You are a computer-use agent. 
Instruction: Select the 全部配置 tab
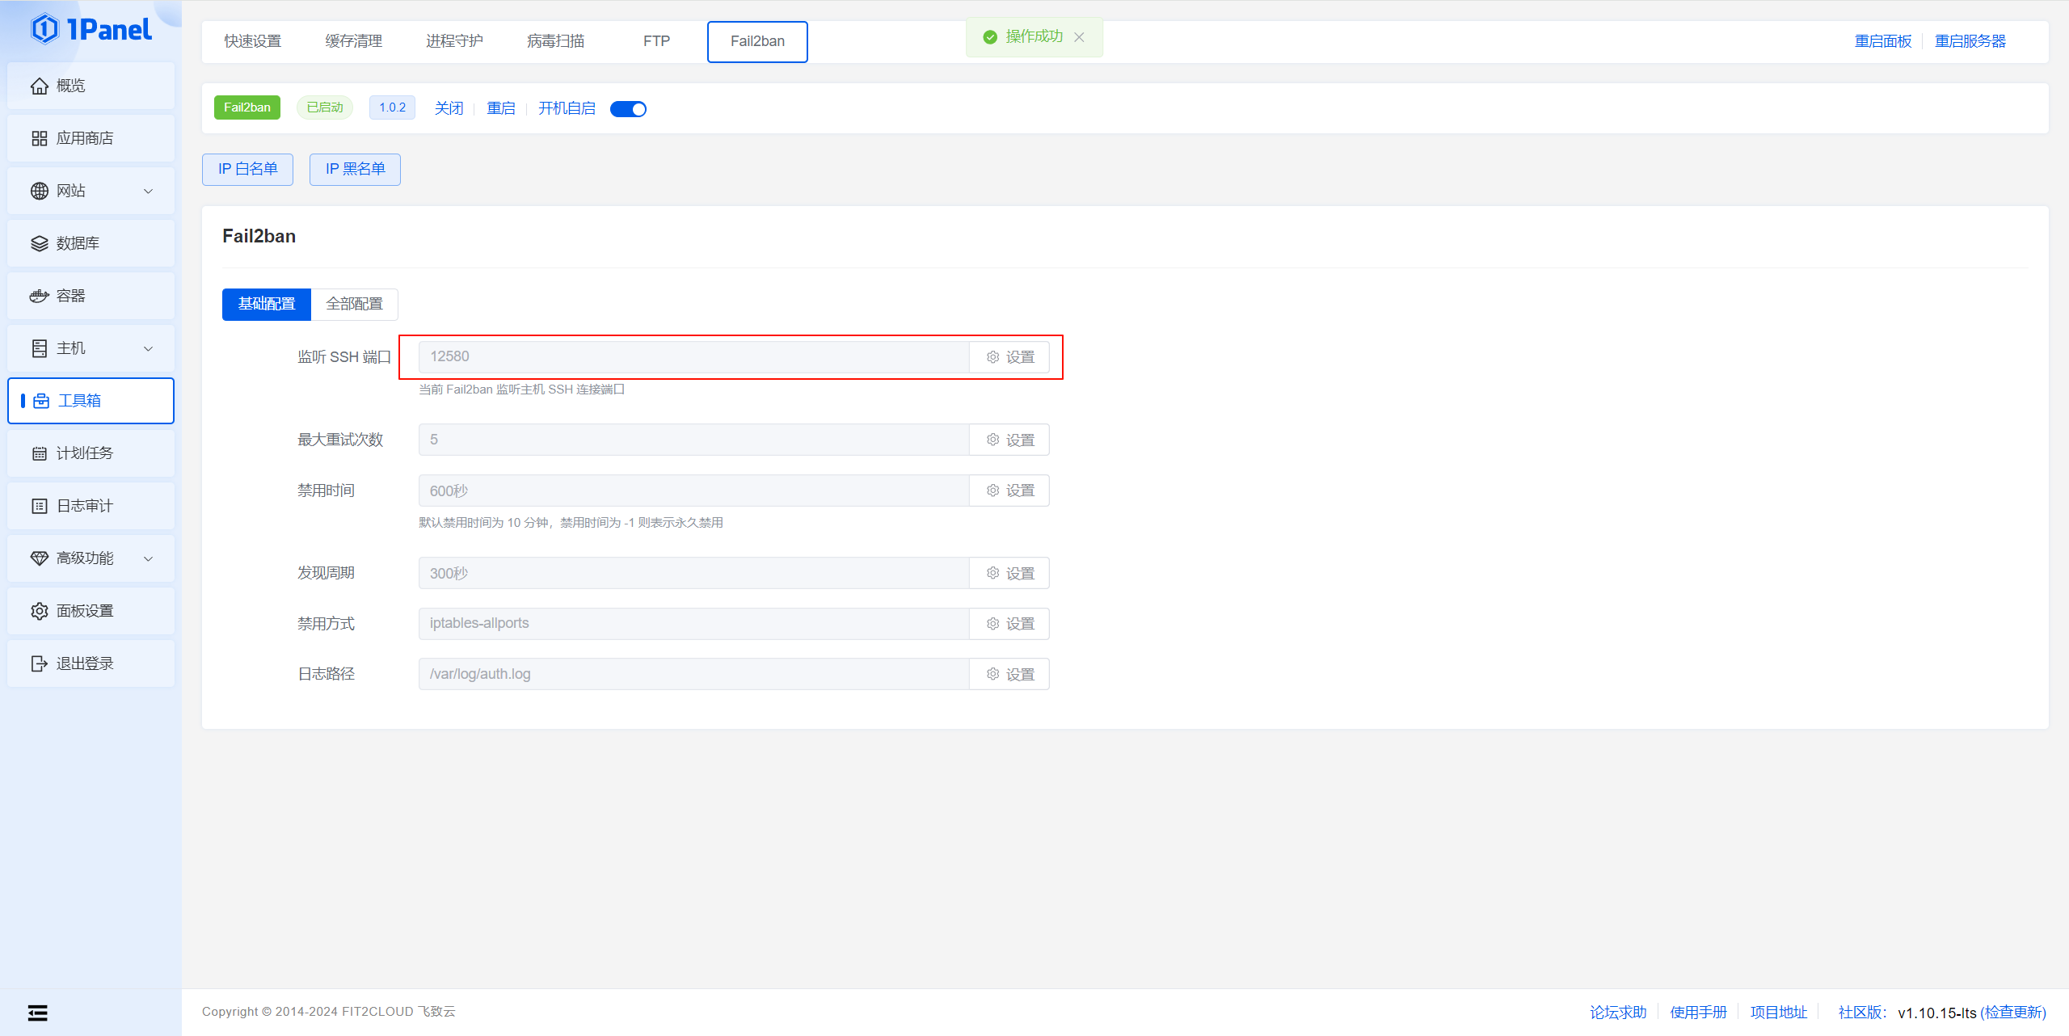355,304
